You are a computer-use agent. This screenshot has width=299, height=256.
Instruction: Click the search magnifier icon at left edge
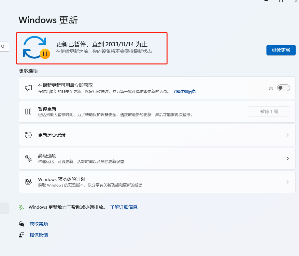[3, 47]
